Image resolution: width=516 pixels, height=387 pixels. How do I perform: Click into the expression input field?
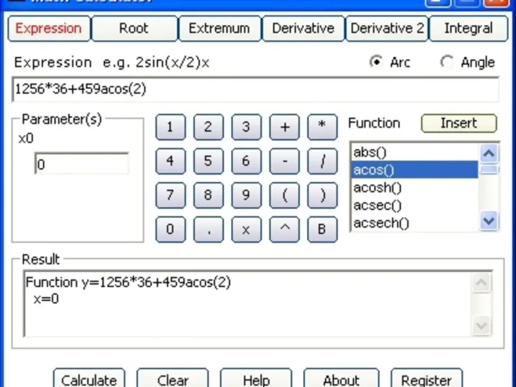click(x=255, y=89)
